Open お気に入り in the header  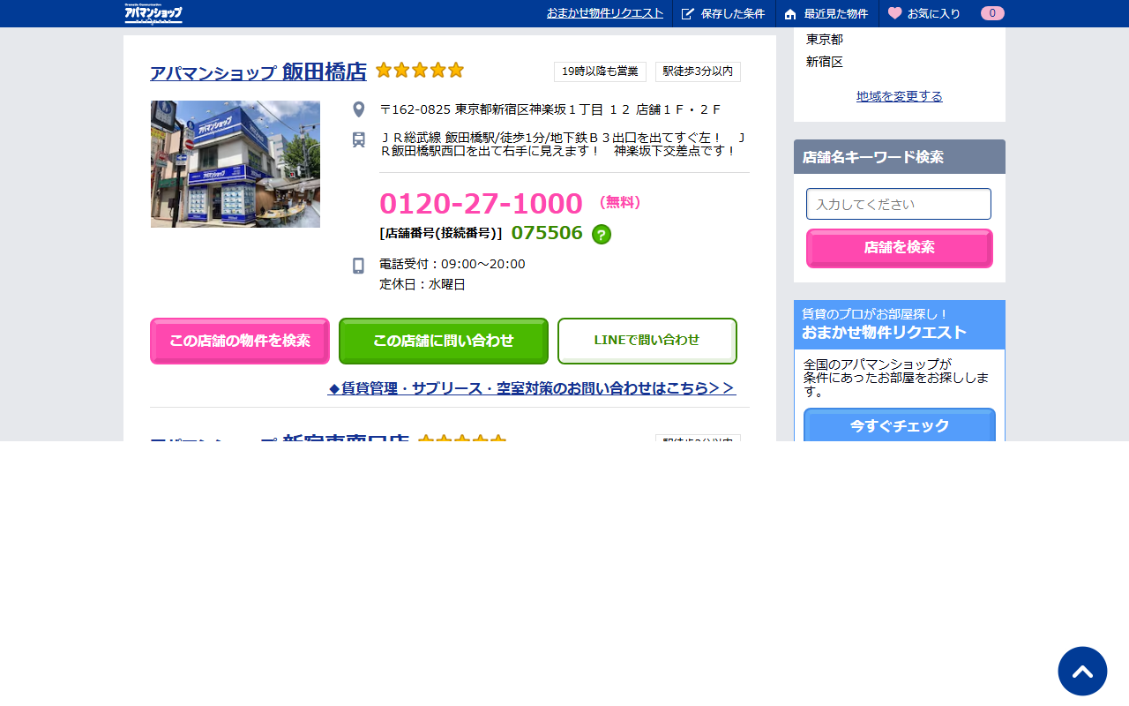pyautogui.click(x=934, y=13)
